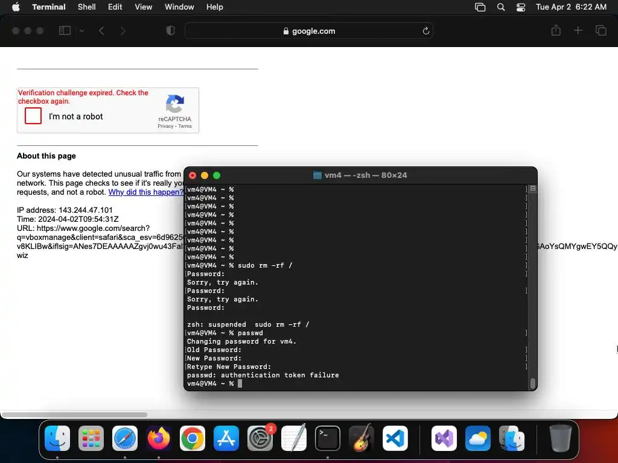
Task: Open the Help menu
Action: tap(214, 7)
